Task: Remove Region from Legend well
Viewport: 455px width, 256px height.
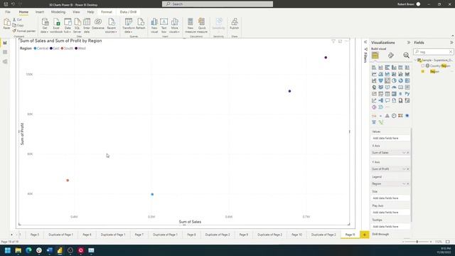Action: [407, 183]
